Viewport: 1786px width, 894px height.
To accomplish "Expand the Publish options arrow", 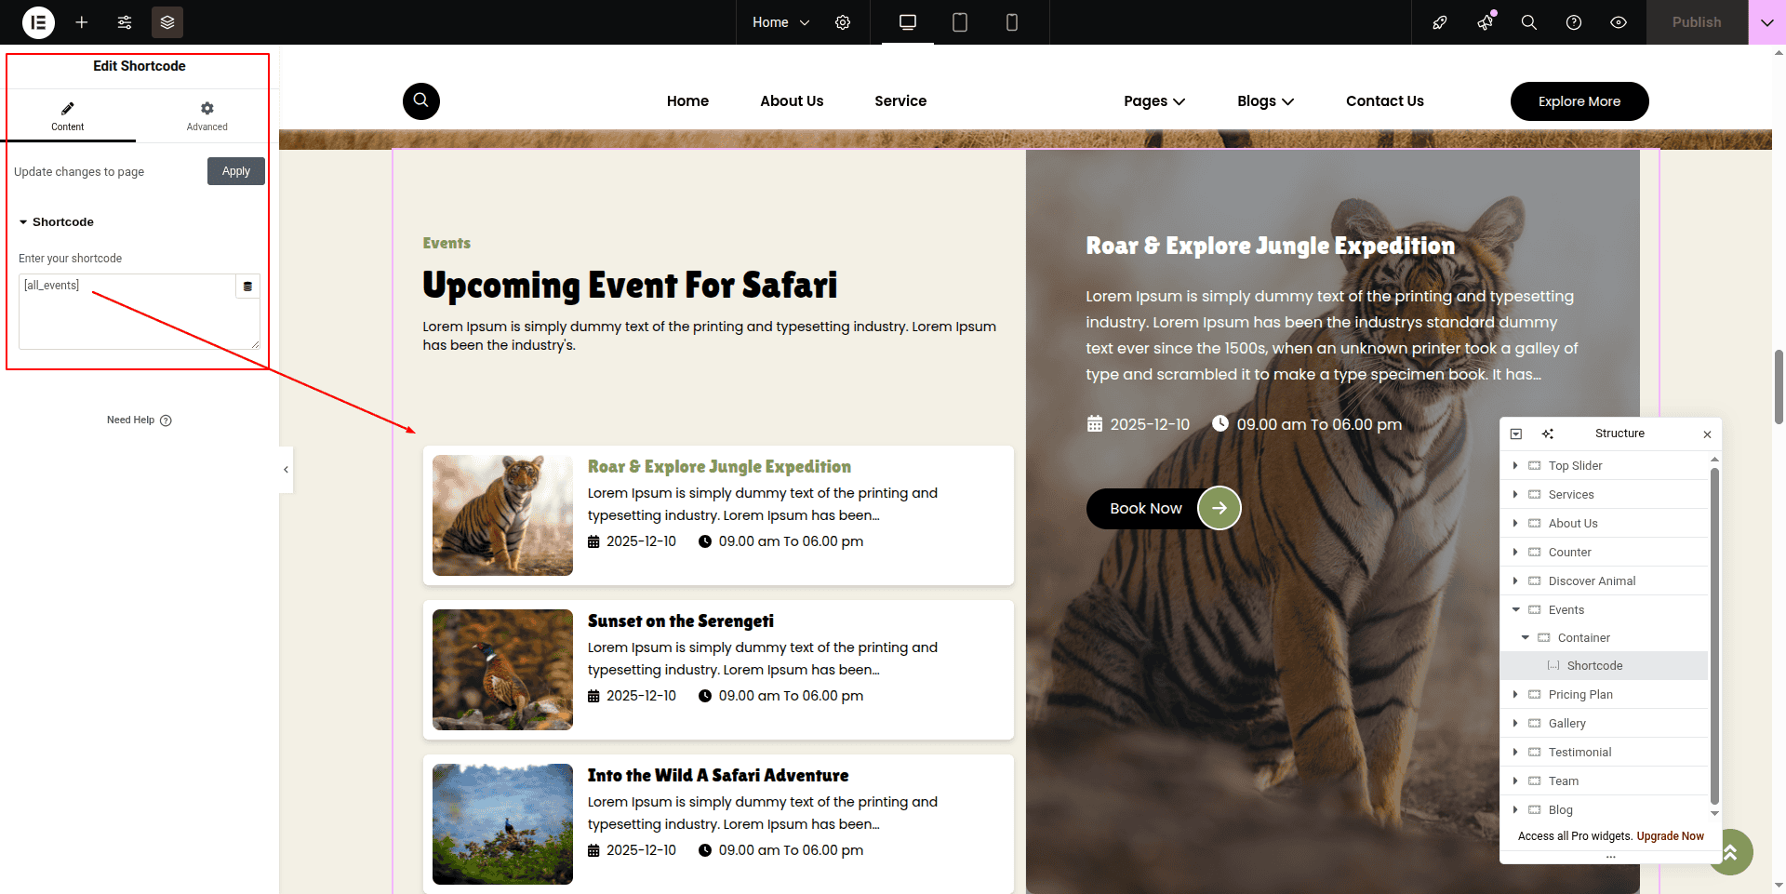I will tap(1766, 22).
